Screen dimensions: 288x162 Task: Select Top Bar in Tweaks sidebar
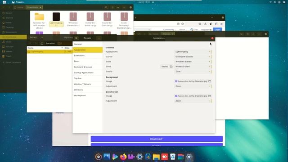coord(88,78)
